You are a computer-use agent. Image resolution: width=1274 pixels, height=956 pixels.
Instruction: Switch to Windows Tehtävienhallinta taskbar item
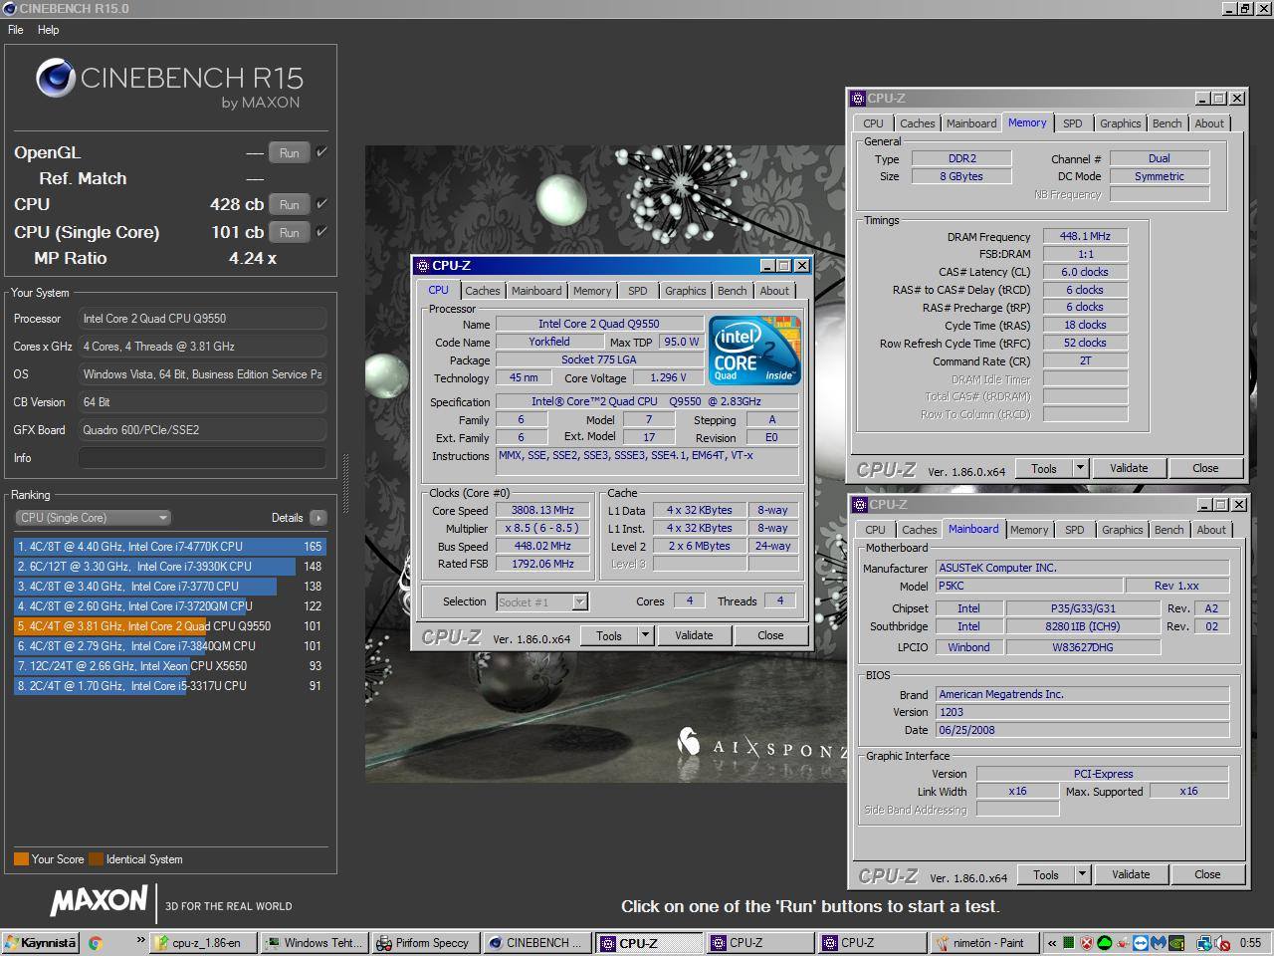pyautogui.click(x=316, y=943)
